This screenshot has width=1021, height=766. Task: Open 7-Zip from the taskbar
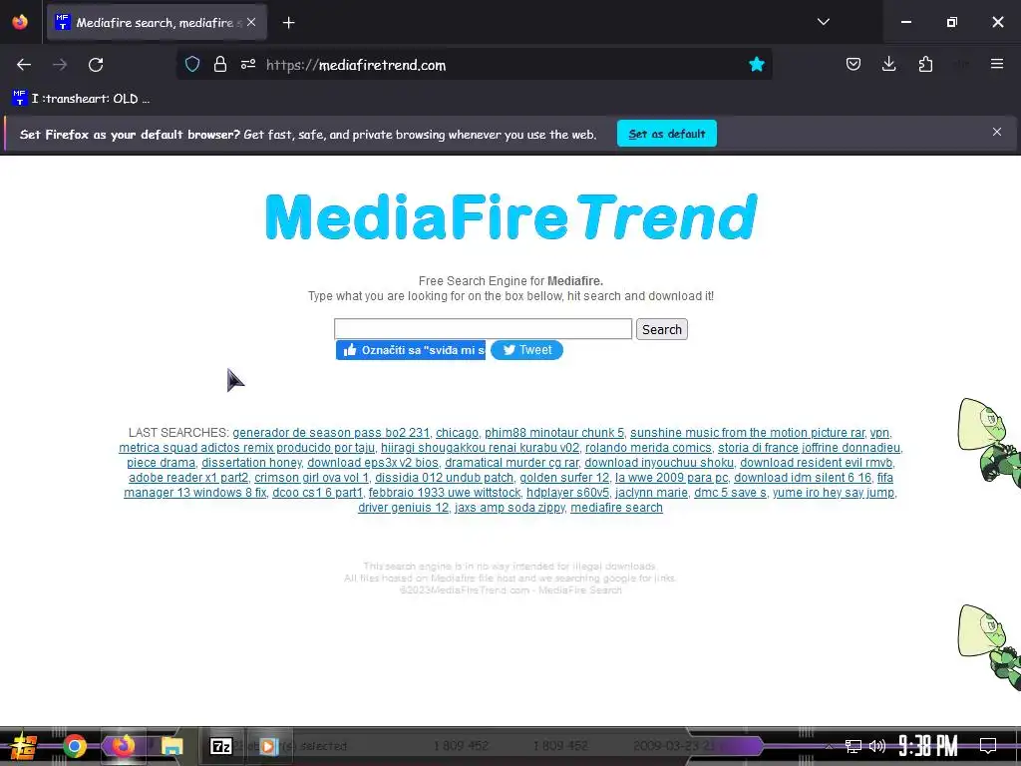(220, 746)
